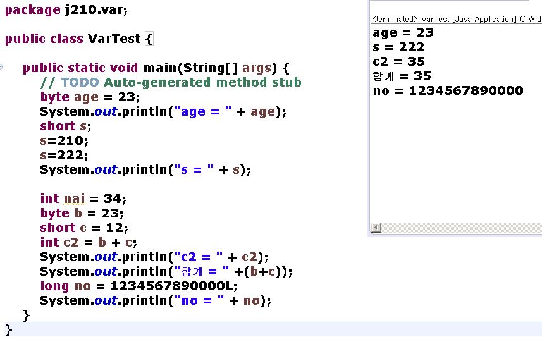
Task: Click the println("age = " + age) statement
Action: coord(163,112)
